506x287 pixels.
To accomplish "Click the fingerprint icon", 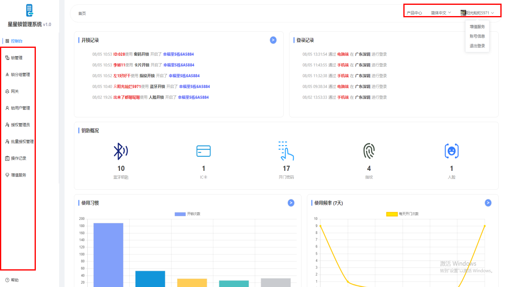I will click(x=369, y=151).
